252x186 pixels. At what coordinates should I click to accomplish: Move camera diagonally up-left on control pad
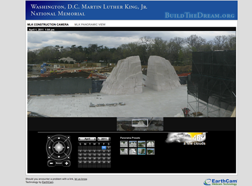(x=49, y=138)
